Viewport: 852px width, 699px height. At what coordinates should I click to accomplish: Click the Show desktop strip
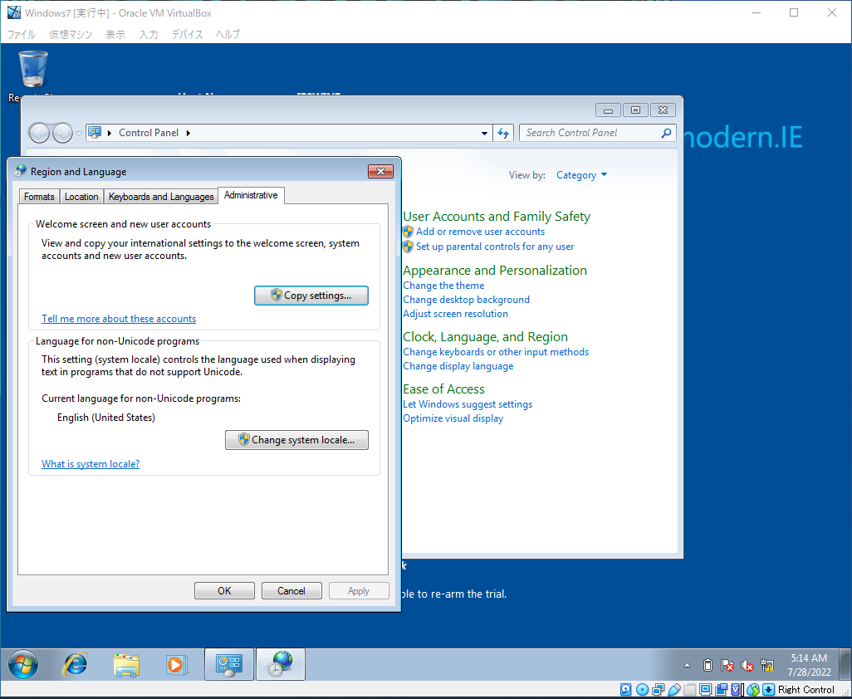[845, 663]
